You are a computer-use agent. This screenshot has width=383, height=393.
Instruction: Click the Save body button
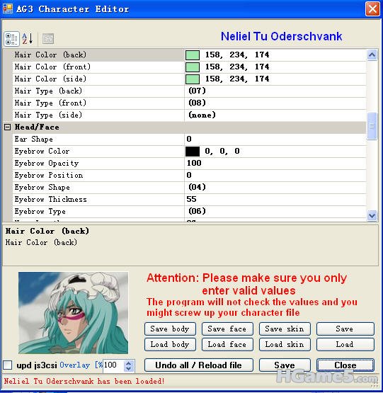170,329
